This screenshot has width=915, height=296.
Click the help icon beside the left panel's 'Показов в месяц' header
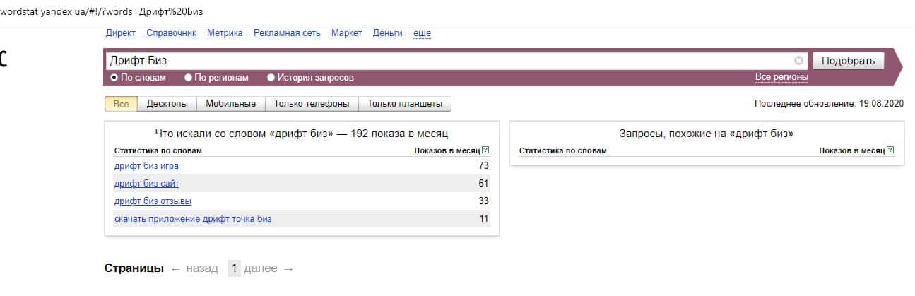[x=485, y=150]
